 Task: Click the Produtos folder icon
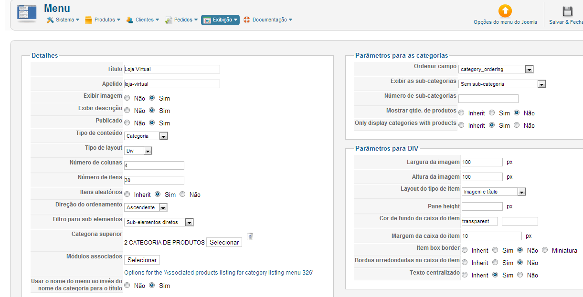88,20
